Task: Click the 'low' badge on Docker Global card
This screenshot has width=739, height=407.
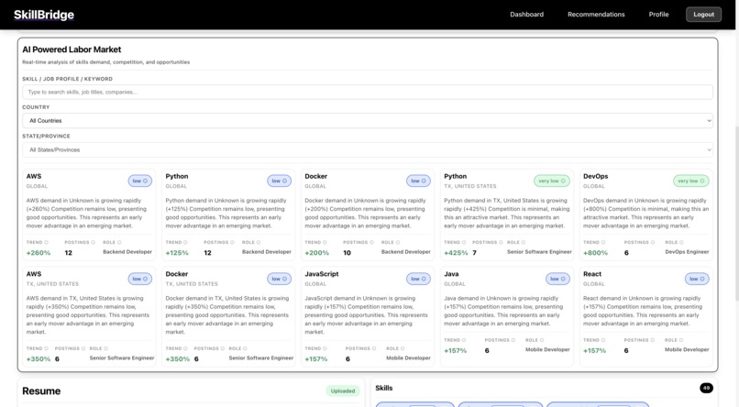Action: click(418, 181)
